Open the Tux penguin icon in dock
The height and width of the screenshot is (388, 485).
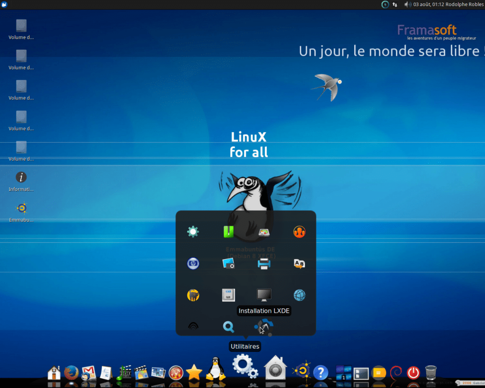(216, 369)
